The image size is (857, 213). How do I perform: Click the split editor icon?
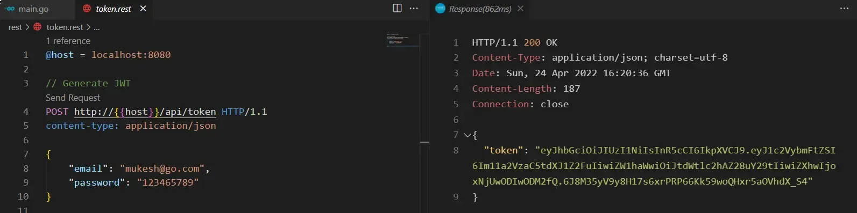[397, 8]
